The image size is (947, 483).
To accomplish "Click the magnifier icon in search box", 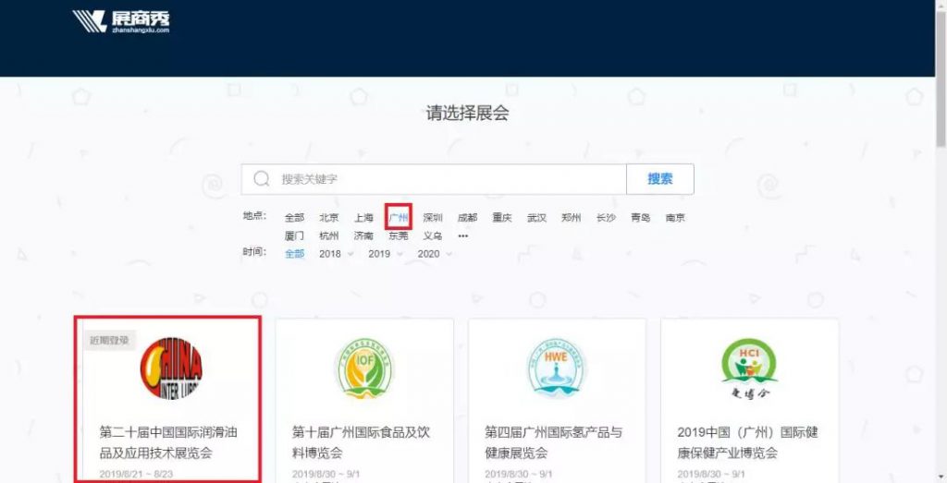I will [x=262, y=178].
